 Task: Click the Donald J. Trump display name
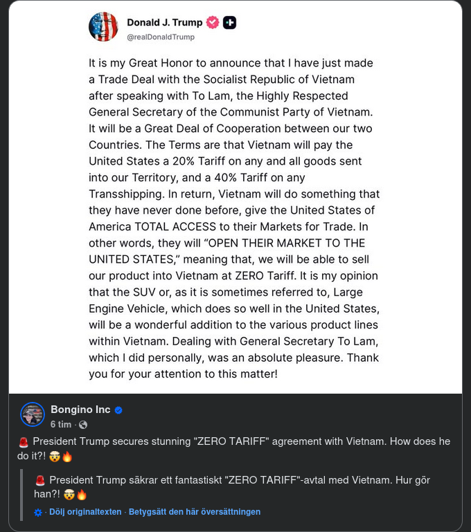point(165,23)
